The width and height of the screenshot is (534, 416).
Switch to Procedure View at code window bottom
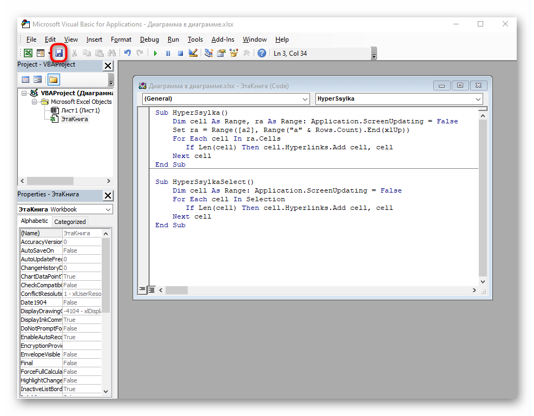142,290
